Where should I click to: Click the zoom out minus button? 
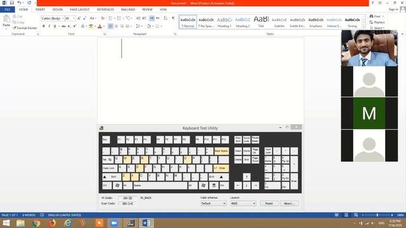(x=363, y=215)
